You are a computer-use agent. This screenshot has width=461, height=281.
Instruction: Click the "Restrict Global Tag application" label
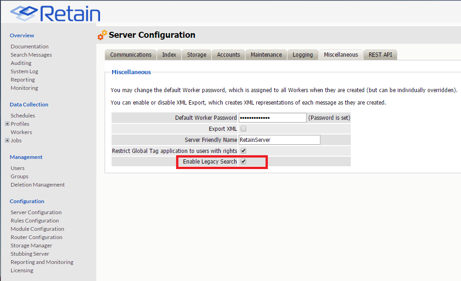tap(174, 151)
